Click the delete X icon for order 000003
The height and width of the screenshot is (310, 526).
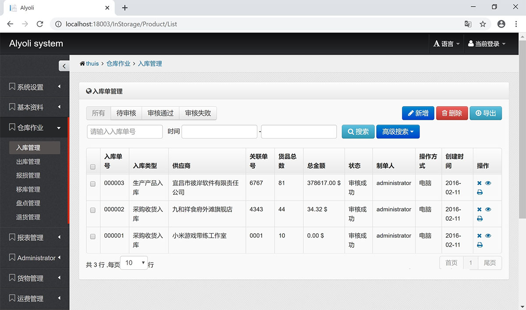(x=480, y=183)
